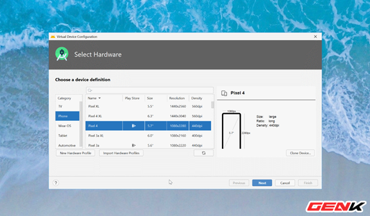370x216 pixels.
Task: Click the 6.3" size cell
Action: coord(150,116)
